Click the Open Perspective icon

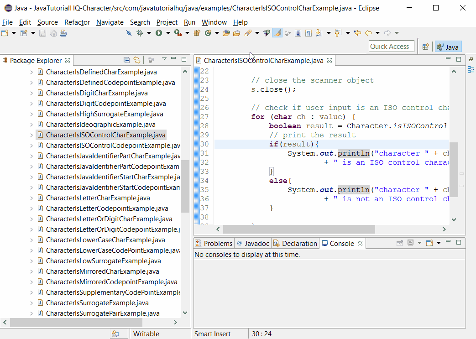tap(426, 47)
